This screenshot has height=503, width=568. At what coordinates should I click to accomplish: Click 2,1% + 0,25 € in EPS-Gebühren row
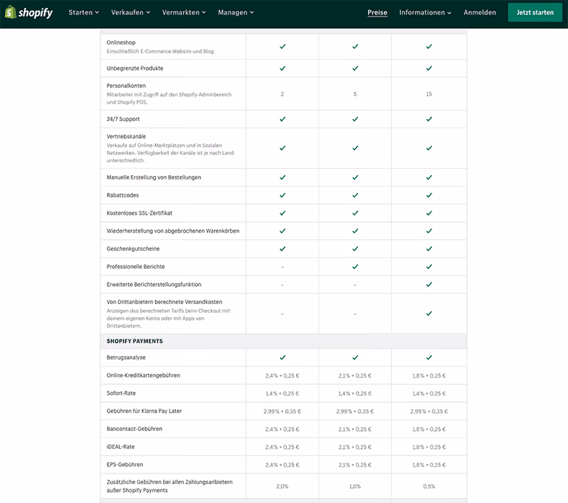355,465
